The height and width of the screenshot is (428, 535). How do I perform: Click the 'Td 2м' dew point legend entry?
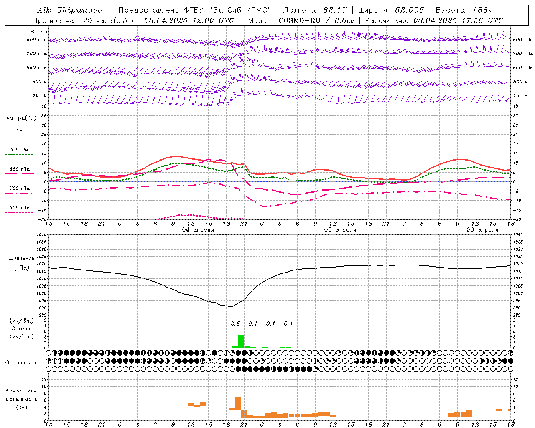pyautogui.click(x=20, y=150)
